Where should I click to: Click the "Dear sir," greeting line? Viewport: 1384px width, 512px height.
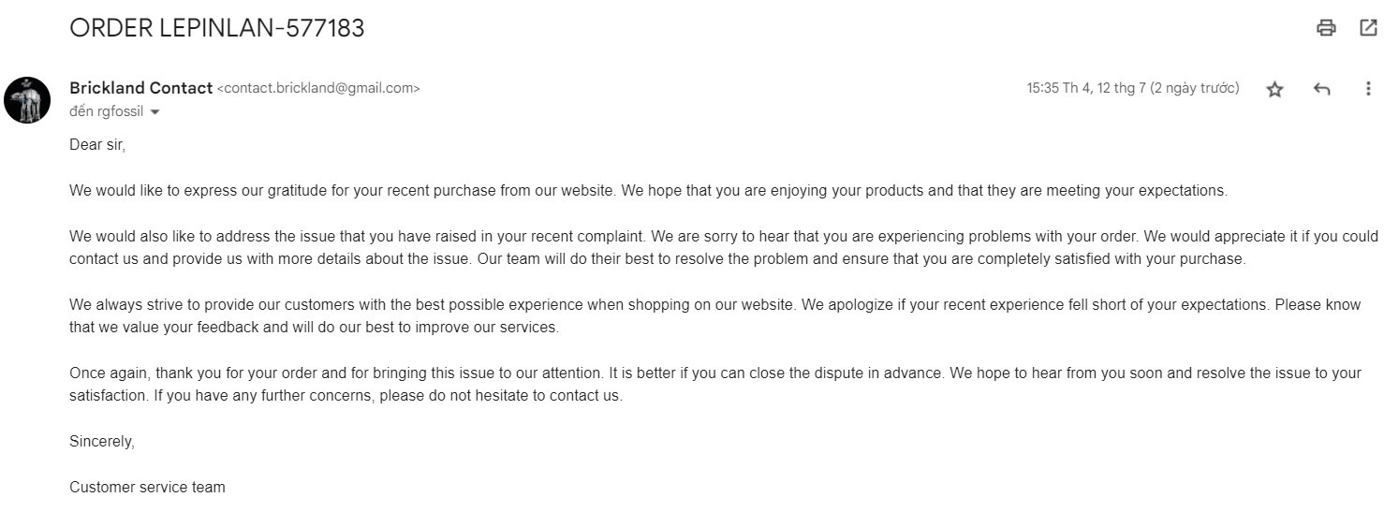97,145
